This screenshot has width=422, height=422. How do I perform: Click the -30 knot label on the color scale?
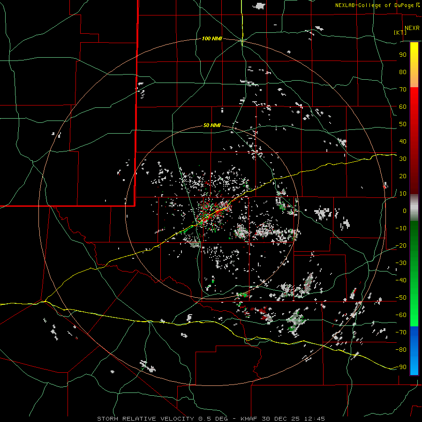pos(401,263)
